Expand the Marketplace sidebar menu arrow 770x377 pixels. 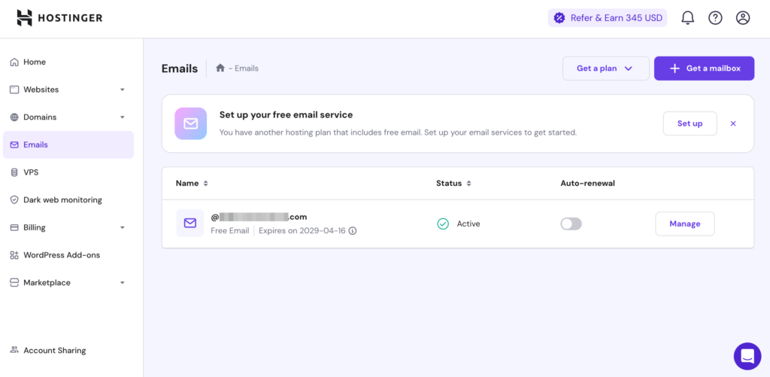123,283
